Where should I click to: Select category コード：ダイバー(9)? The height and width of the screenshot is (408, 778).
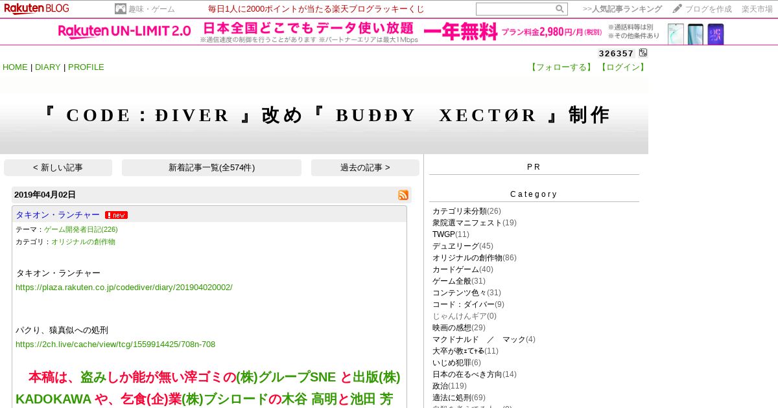coord(468,304)
